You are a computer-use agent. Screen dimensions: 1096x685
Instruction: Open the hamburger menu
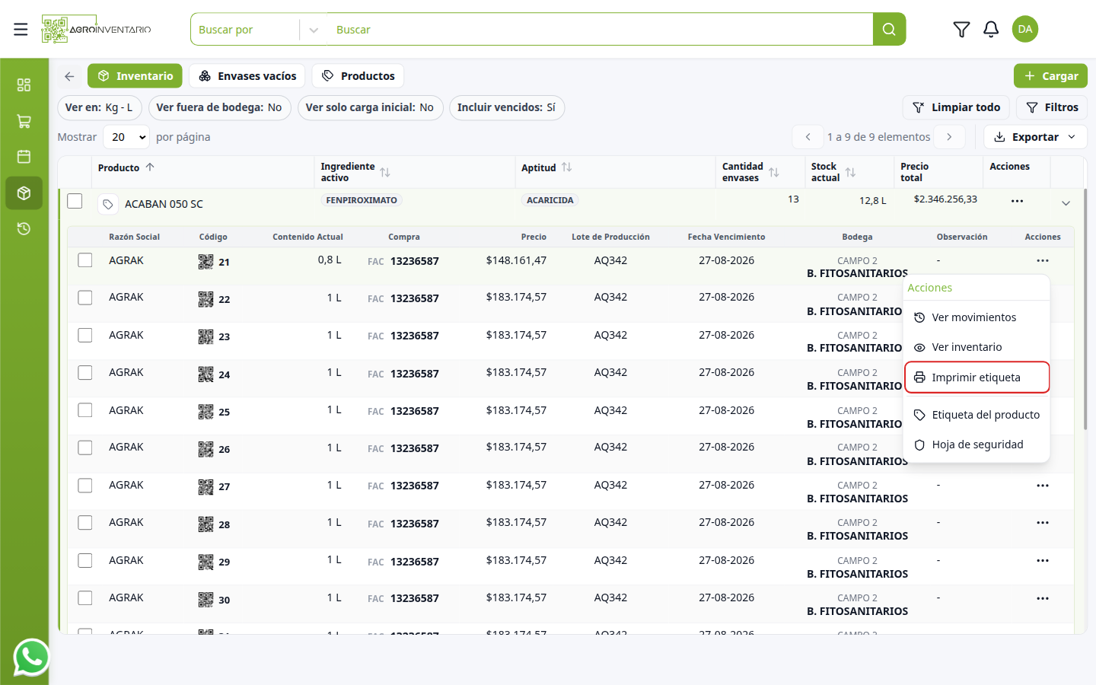coord(21,30)
